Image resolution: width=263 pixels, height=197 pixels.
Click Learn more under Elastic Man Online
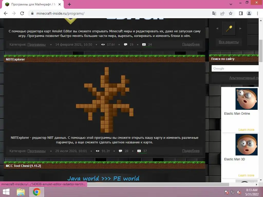click(x=246, y=130)
